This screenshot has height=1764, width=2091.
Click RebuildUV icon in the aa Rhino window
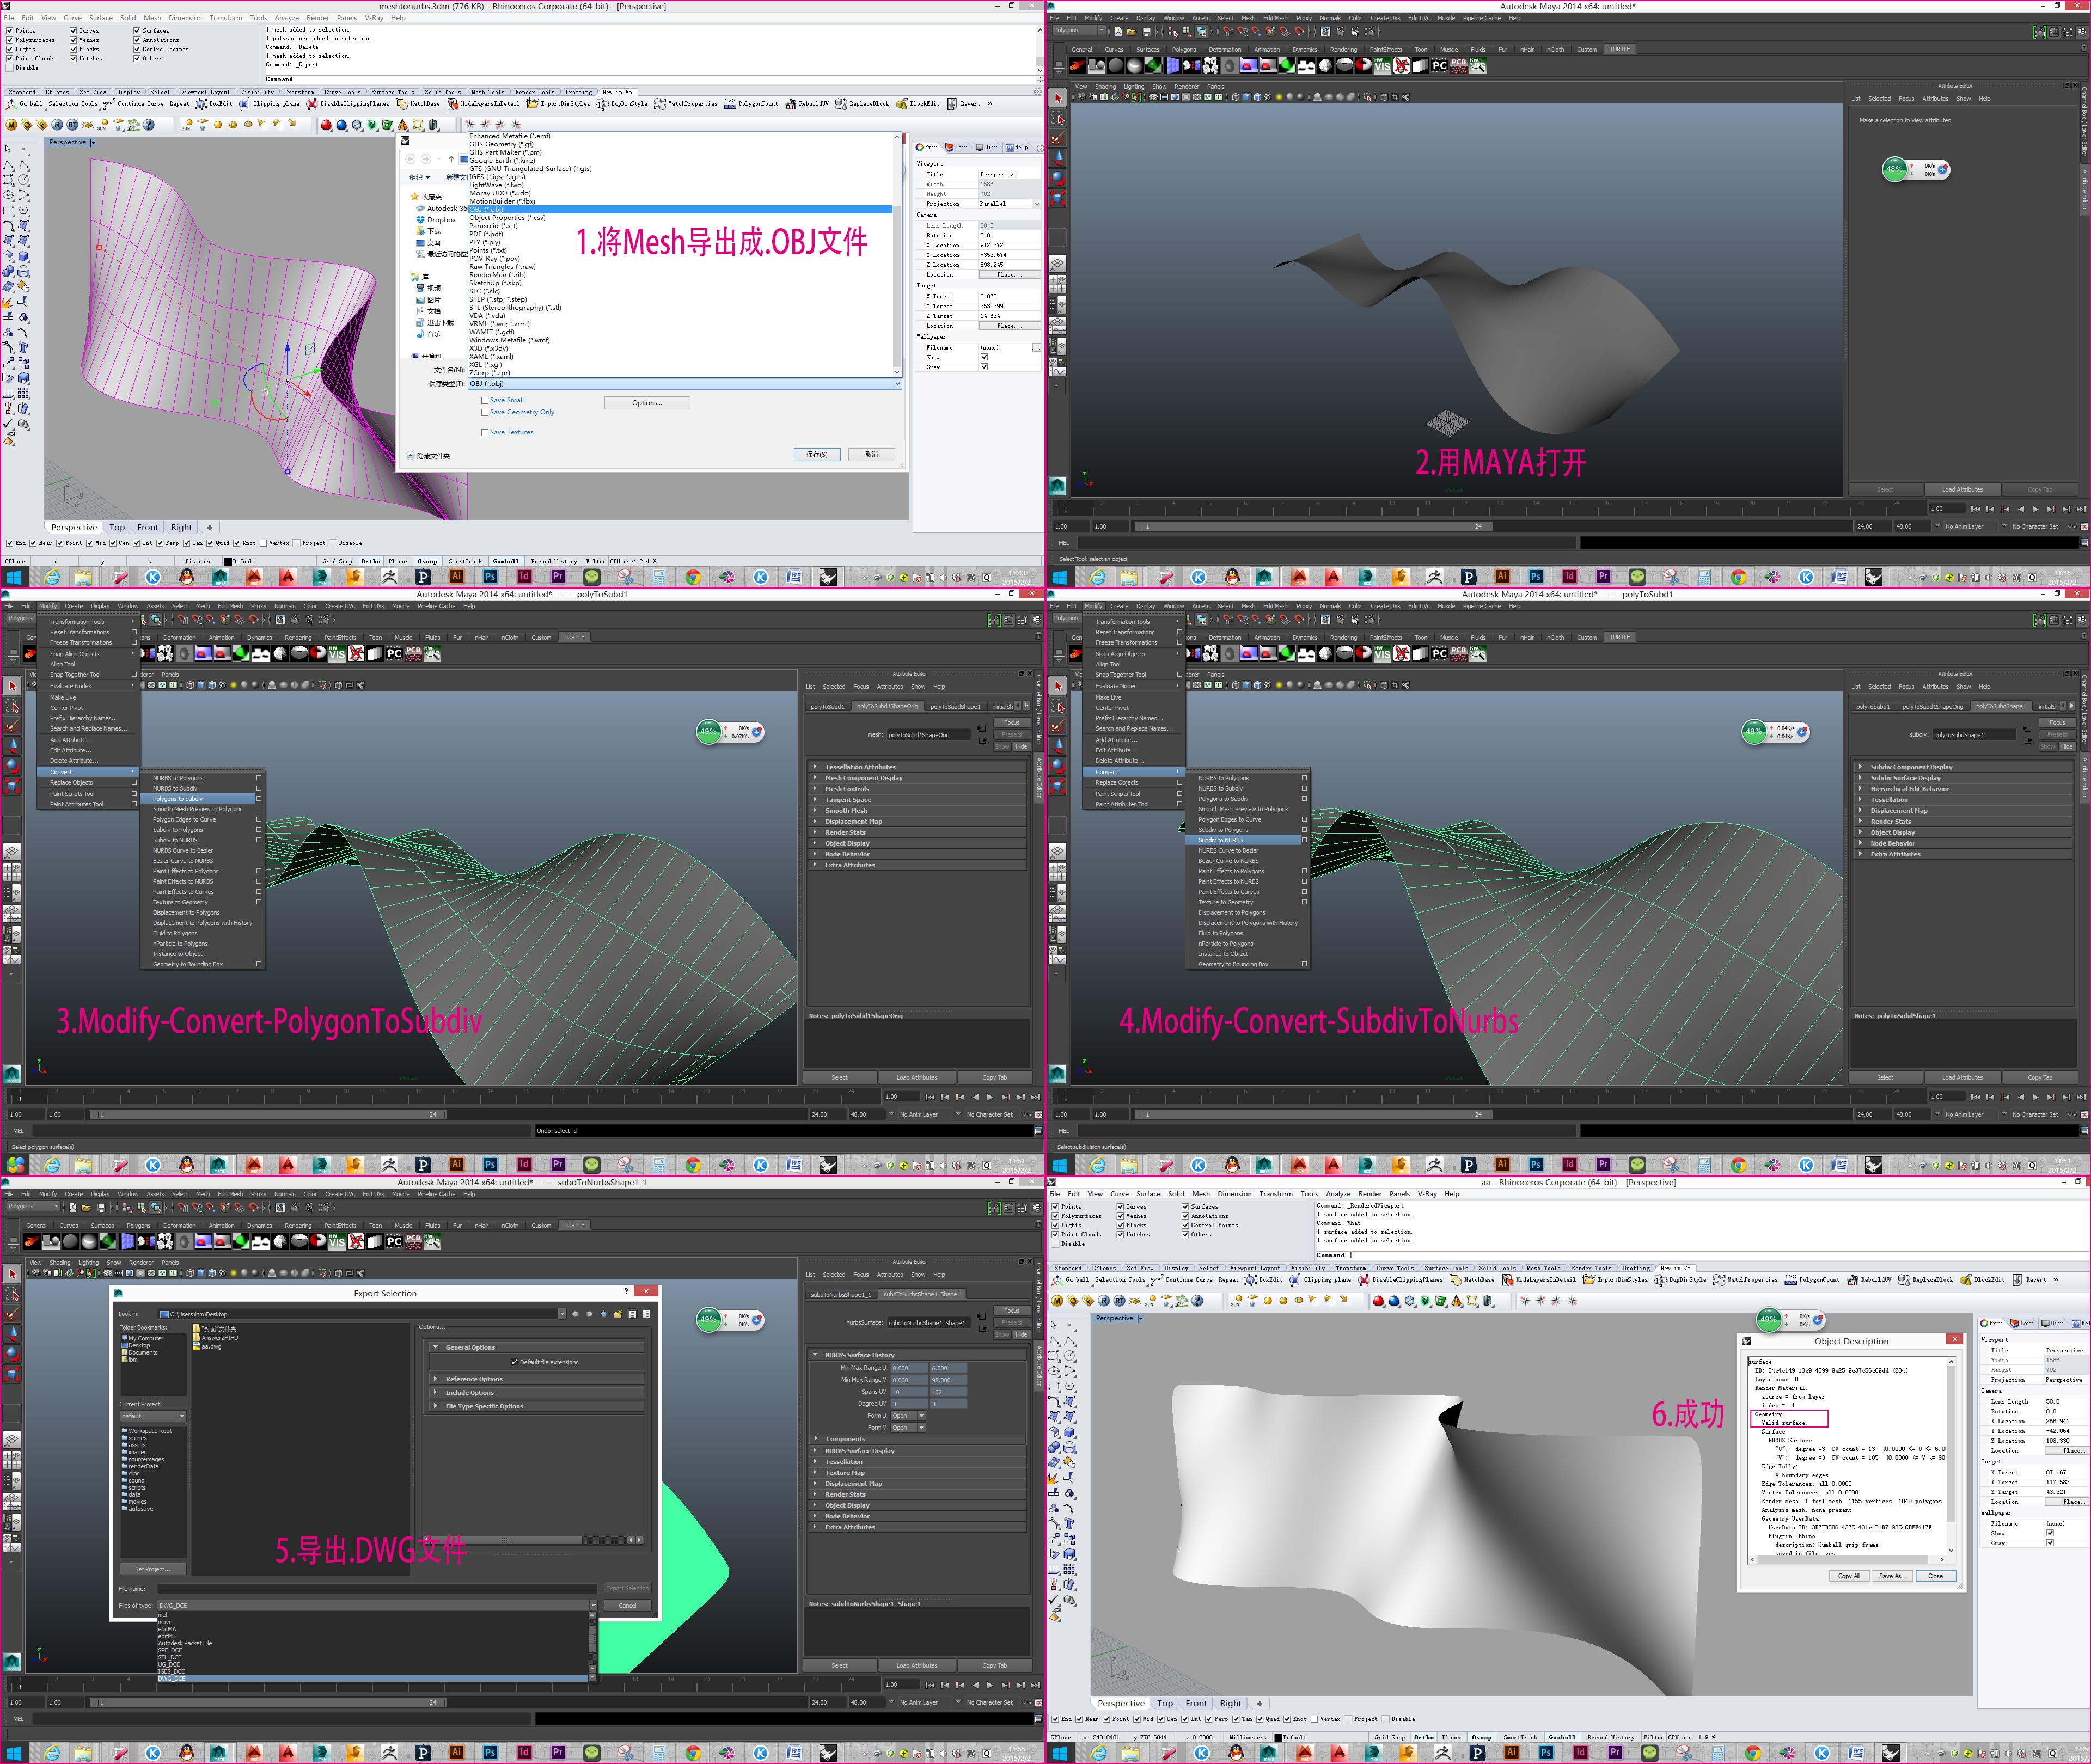tap(1852, 1280)
